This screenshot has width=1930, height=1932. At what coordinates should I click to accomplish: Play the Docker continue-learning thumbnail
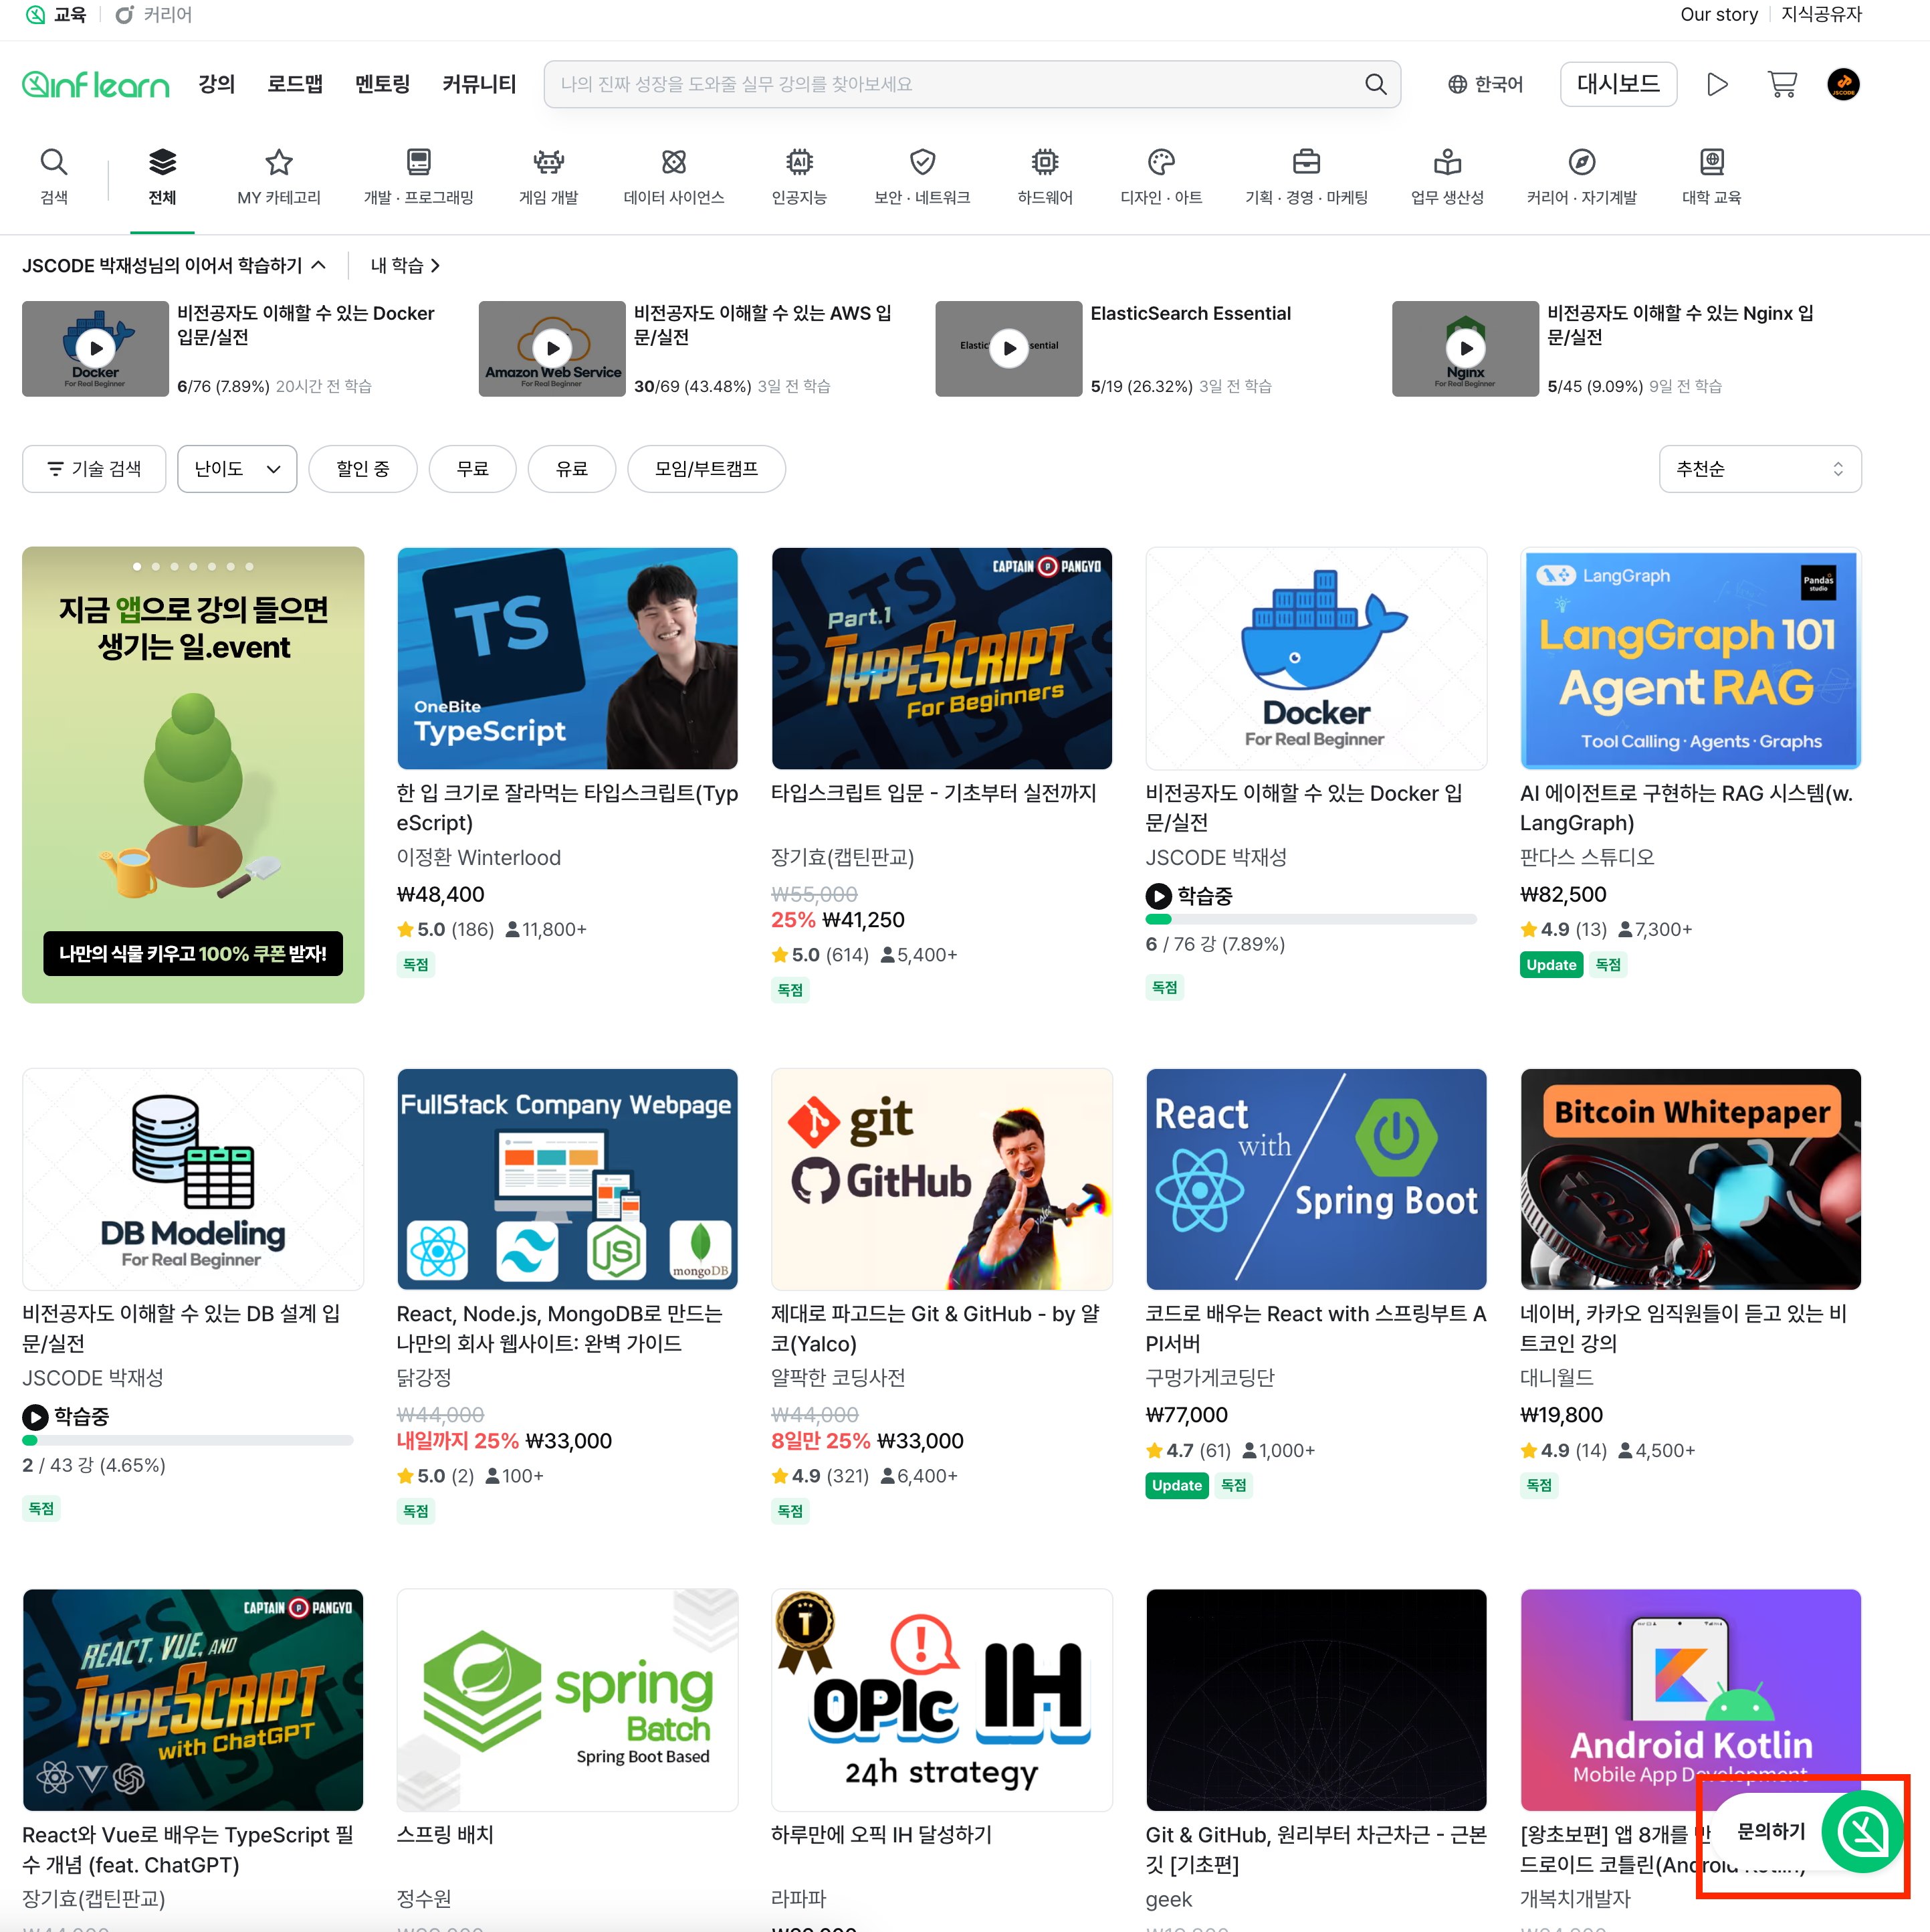coord(95,348)
